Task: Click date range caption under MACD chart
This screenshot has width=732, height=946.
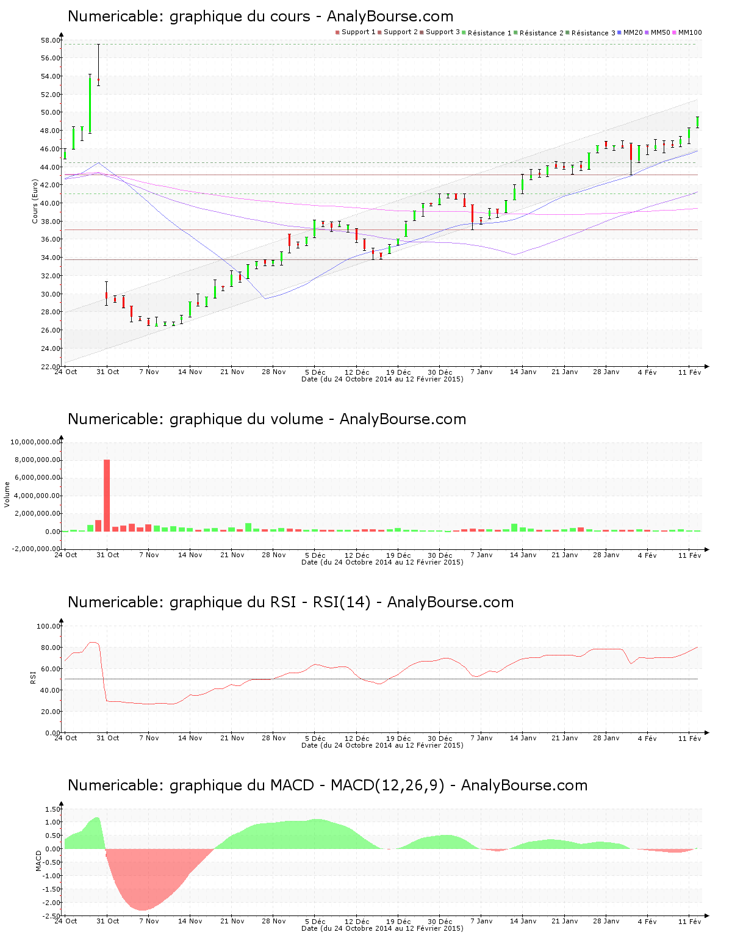Action: (382, 928)
